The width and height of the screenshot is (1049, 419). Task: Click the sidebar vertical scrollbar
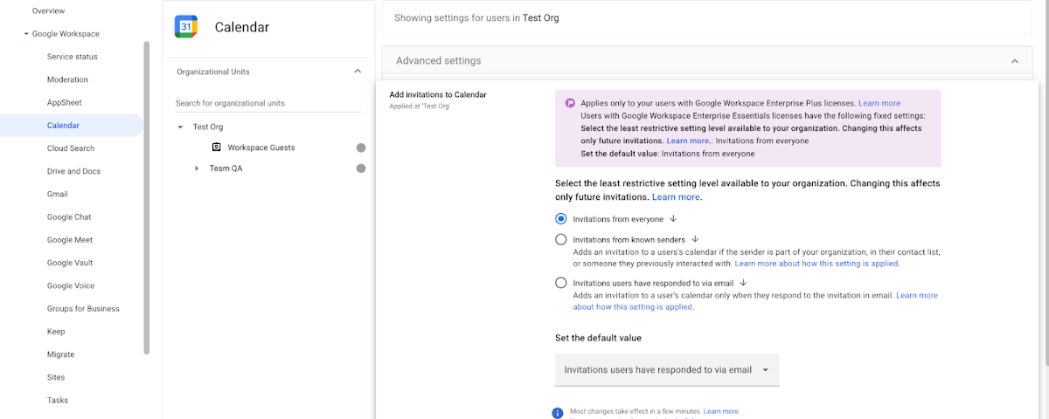point(147,197)
